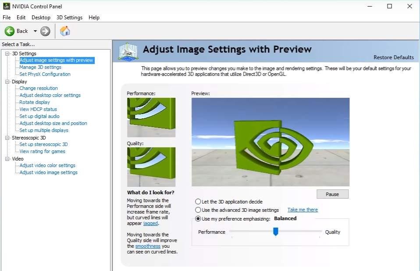Select Use my preference emphasizing option

(198, 218)
